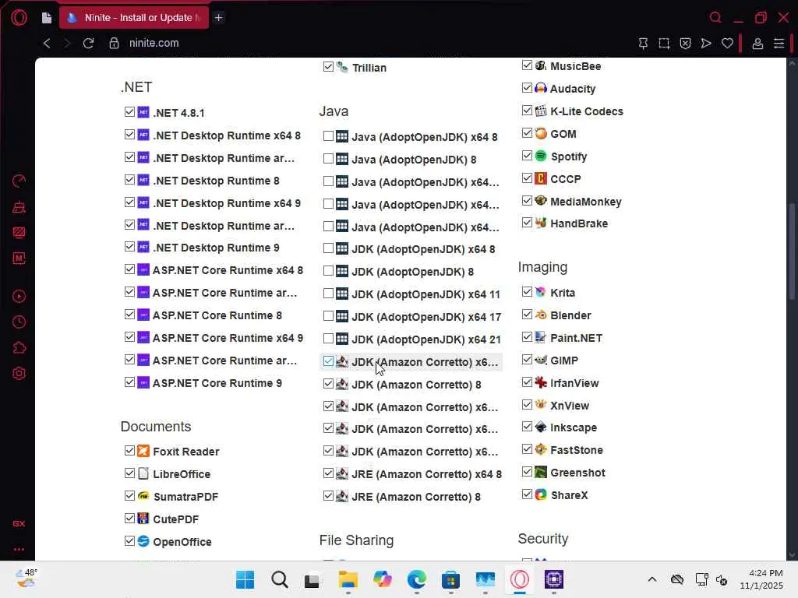The width and height of the screenshot is (798, 598).
Task: Click the CutePDF label
Action: [x=175, y=519]
